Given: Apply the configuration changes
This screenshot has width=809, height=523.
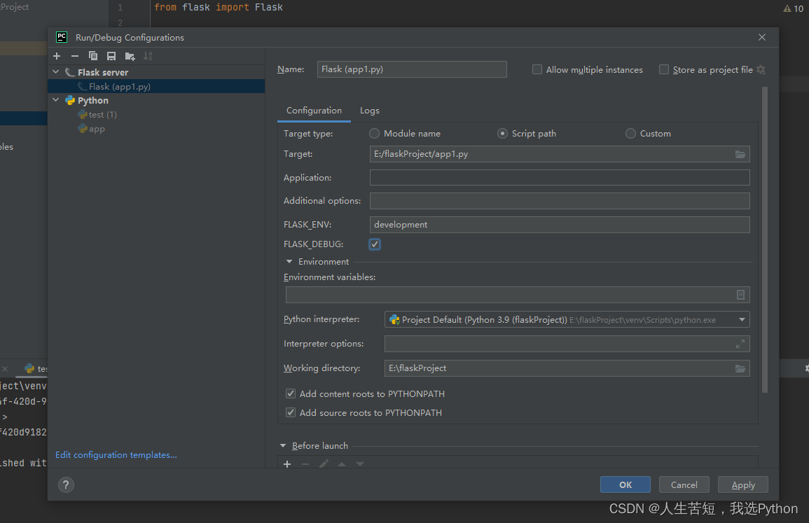Looking at the screenshot, I should 743,484.
